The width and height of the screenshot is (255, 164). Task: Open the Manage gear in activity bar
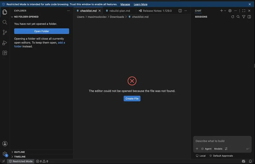[5, 154]
